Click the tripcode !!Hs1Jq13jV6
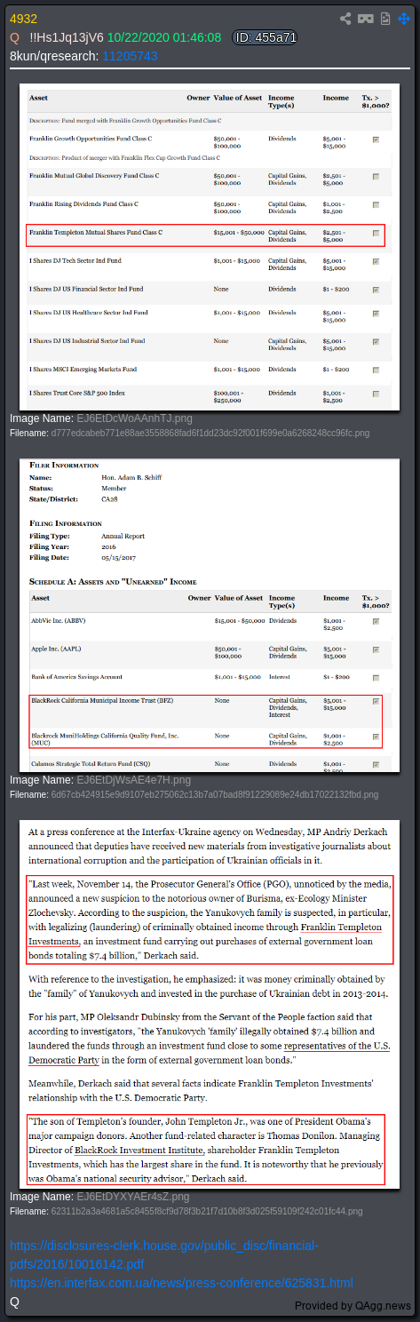 click(67, 37)
